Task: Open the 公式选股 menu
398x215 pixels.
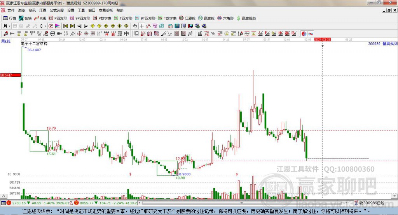Action: tap(56, 10)
